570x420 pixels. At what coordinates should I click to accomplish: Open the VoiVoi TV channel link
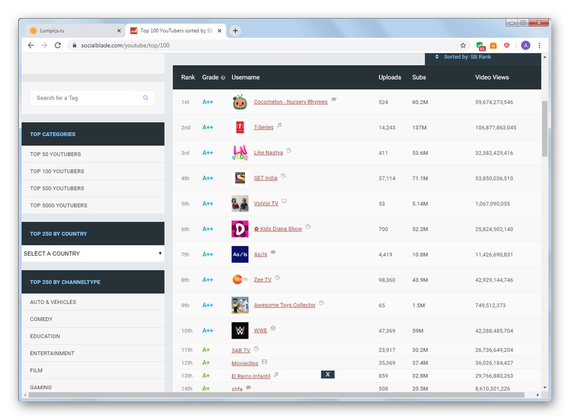coord(266,204)
